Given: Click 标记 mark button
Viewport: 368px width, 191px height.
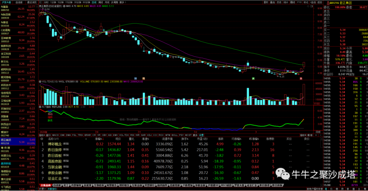Looking at the screenshot, I should pyautogui.click(x=306, y=2).
